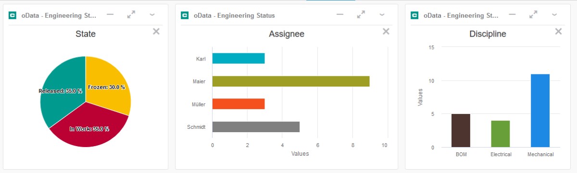Click the green oData icon on Discipline panel

coord(414,15)
